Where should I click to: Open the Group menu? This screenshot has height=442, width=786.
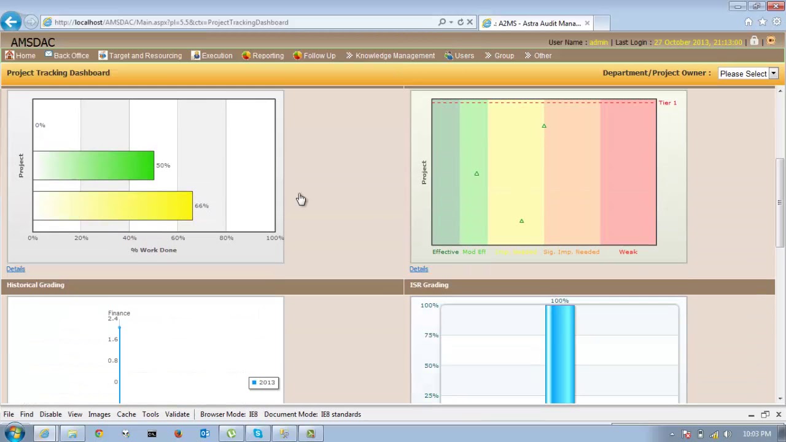(499, 55)
